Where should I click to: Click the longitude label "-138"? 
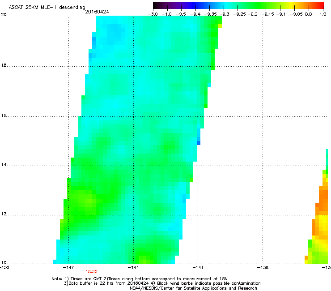point(263,268)
